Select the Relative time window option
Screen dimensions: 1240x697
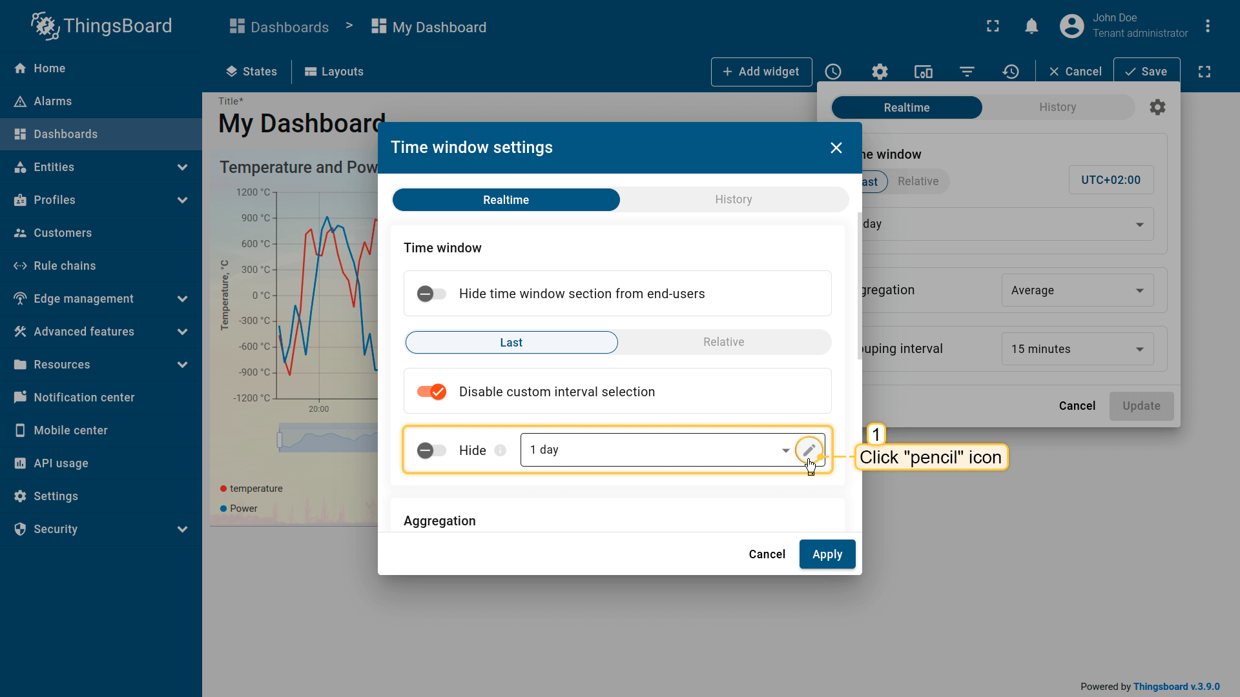723,342
